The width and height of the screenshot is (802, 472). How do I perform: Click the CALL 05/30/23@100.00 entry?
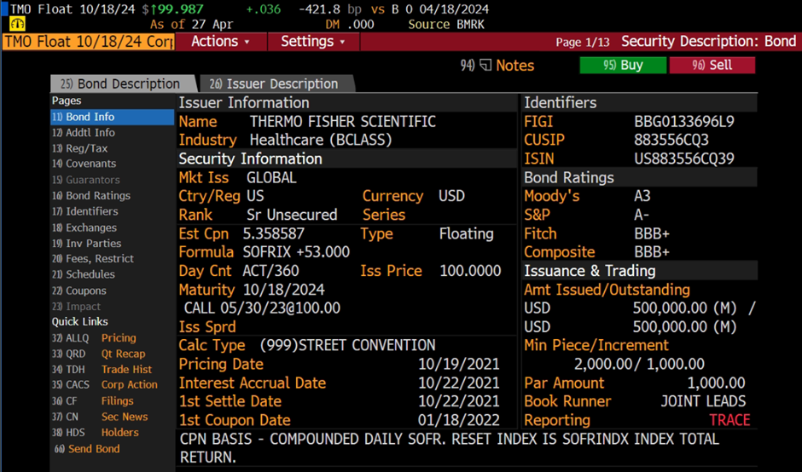[263, 308]
